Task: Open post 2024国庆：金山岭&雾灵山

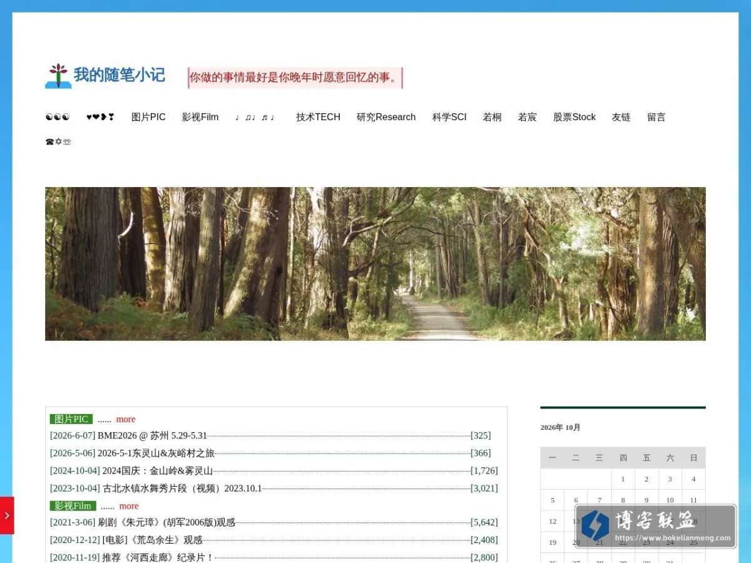Action: (158, 470)
